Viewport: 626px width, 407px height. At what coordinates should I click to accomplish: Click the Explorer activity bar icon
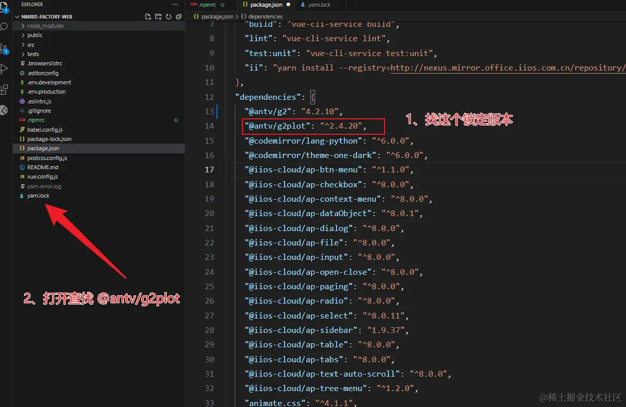pyautogui.click(x=5, y=7)
